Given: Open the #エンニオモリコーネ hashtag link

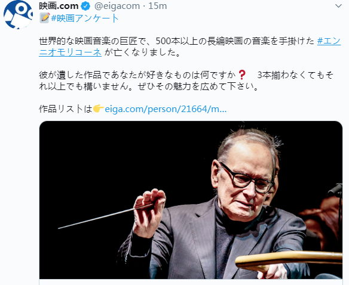Looking at the screenshot, I should [189, 47].
